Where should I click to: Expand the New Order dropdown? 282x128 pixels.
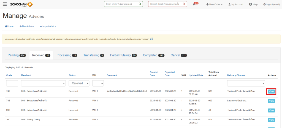coord(214,4)
